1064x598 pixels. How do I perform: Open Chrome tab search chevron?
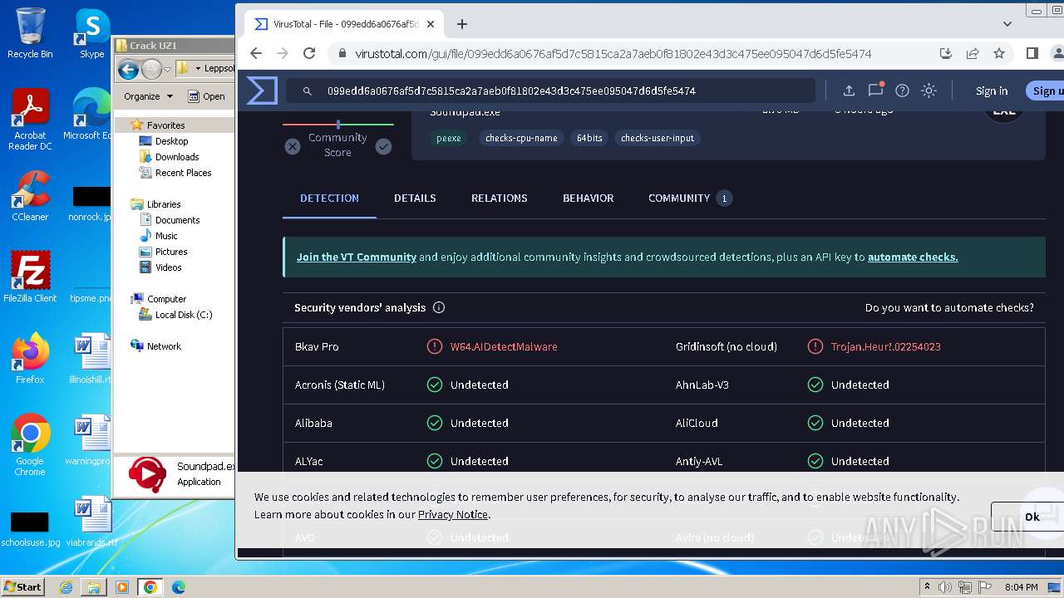[x=1007, y=24]
